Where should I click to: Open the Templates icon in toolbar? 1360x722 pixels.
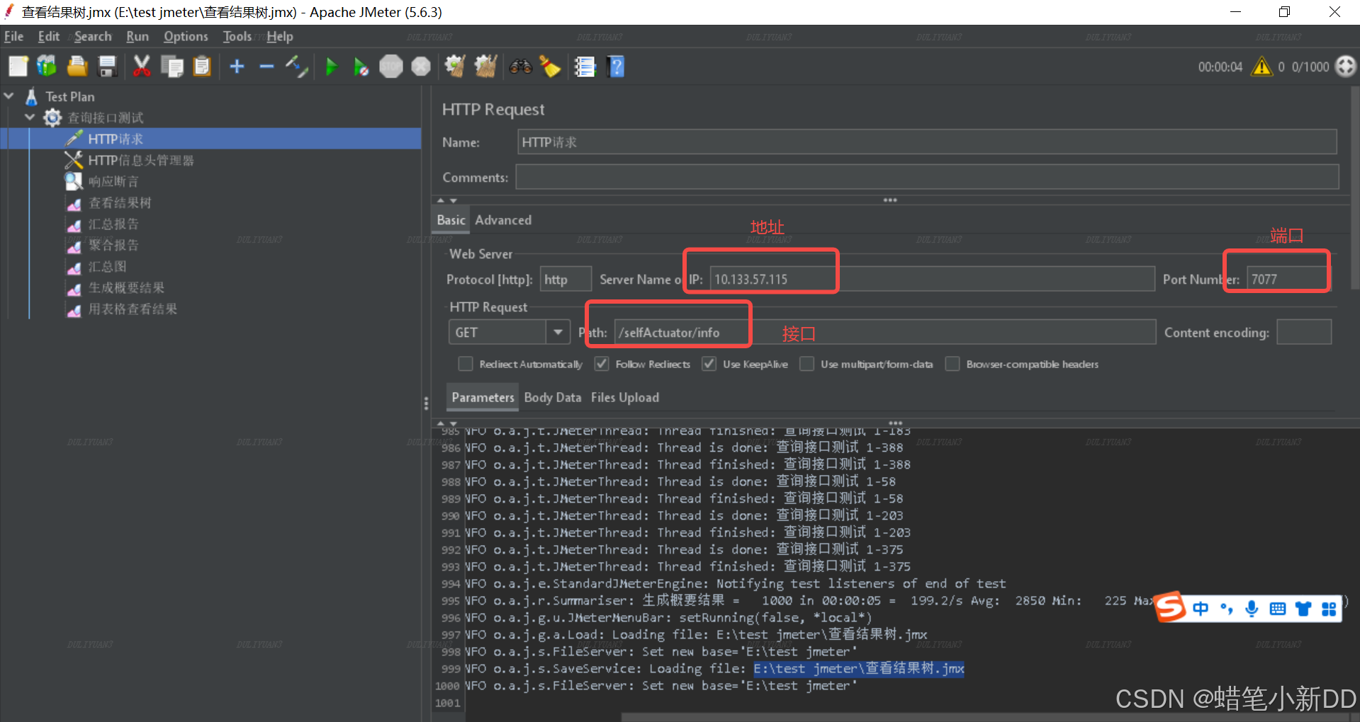click(x=47, y=67)
